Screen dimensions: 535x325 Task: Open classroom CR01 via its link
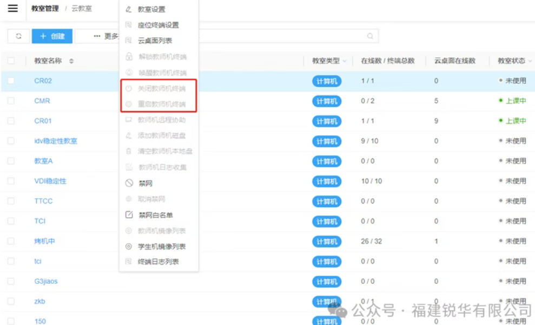point(42,121)
